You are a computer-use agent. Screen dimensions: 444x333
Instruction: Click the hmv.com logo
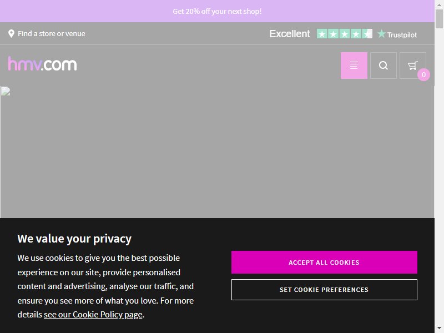pyautogui.click(x=43, y=64)
